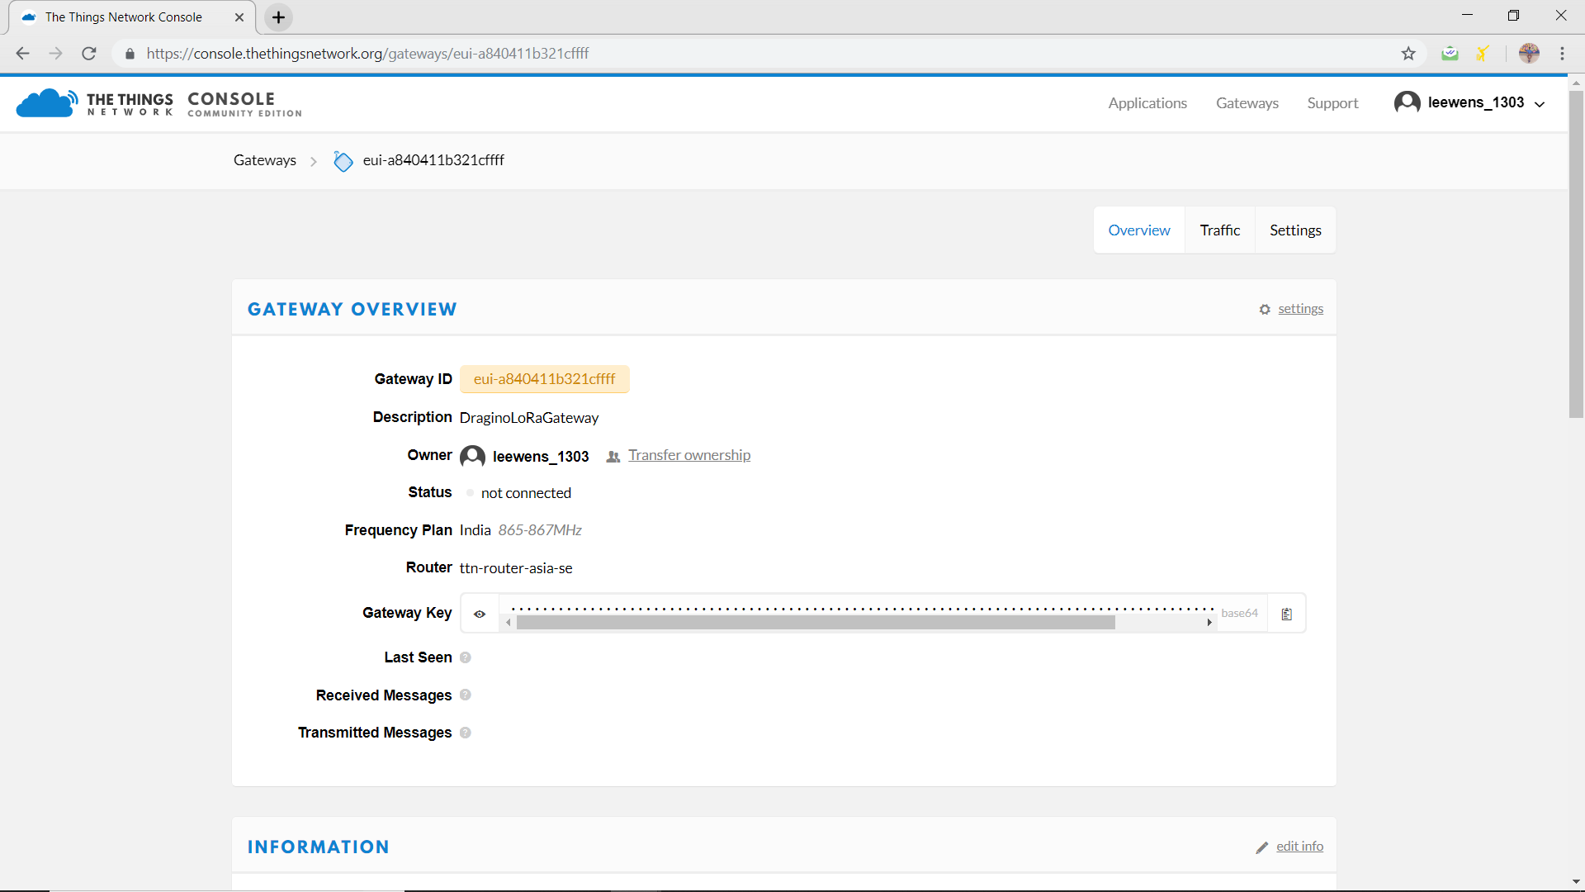Copy gateway key with clipboard icon

(1286, 614)
